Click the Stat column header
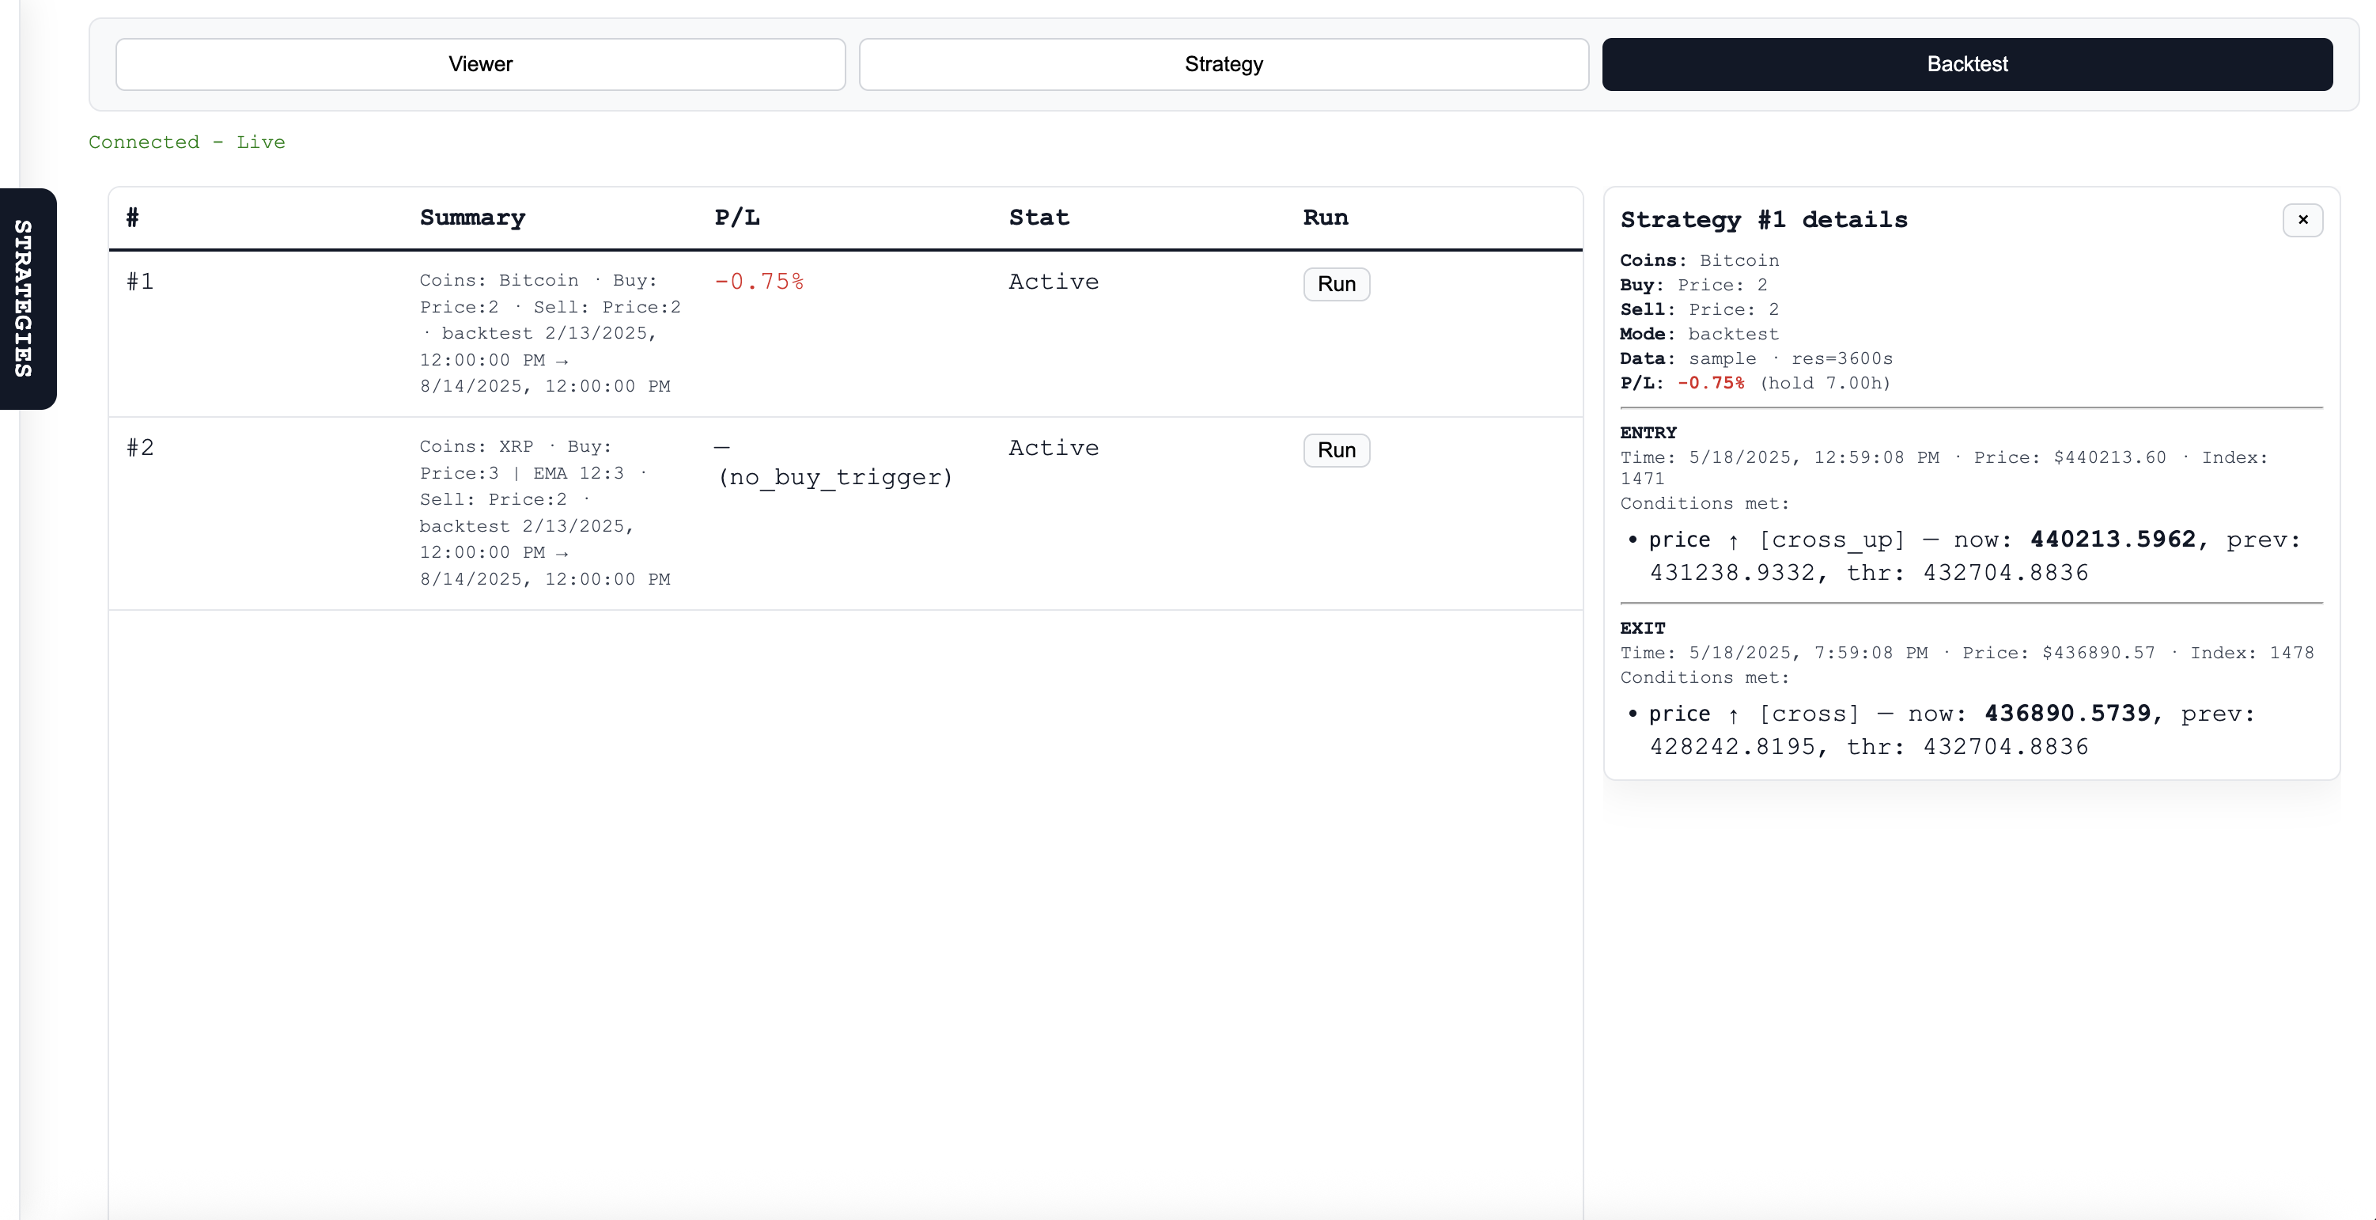2376x1220 pixels. (x=1039, y=218)
